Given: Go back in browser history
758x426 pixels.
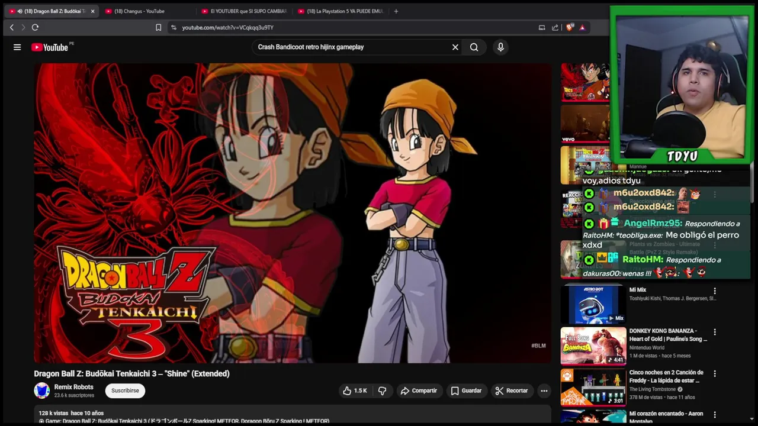Looking at the screenshot, I should pos(11,27).
